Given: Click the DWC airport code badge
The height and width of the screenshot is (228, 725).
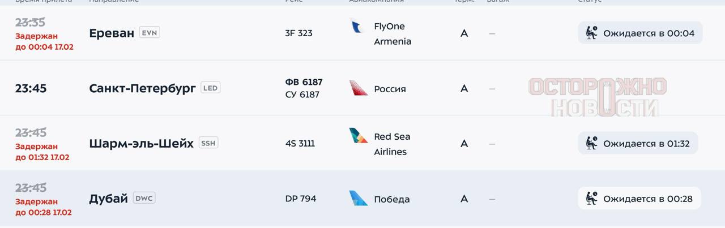Looking at the screenshot, I should (x=144, y=199).
